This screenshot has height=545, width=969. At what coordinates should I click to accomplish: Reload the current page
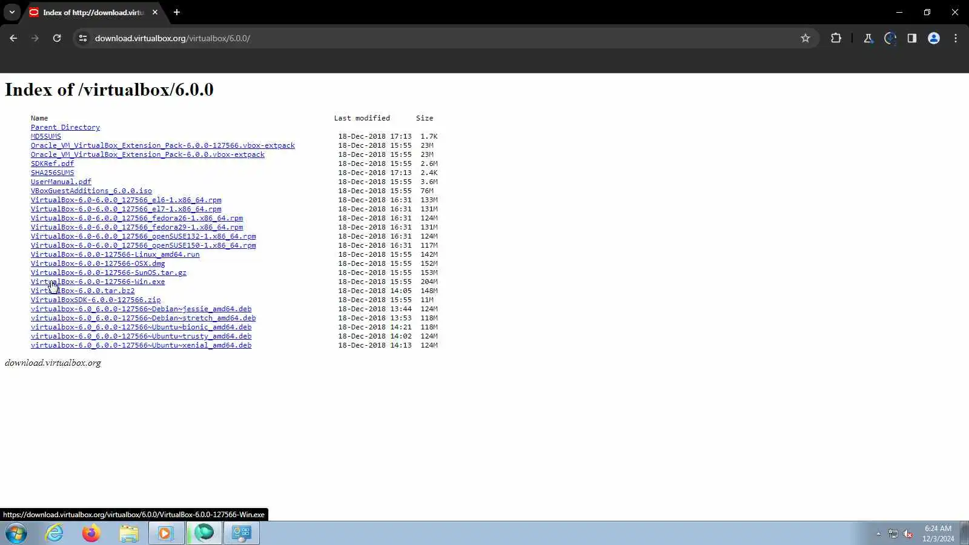pos(57,38)
